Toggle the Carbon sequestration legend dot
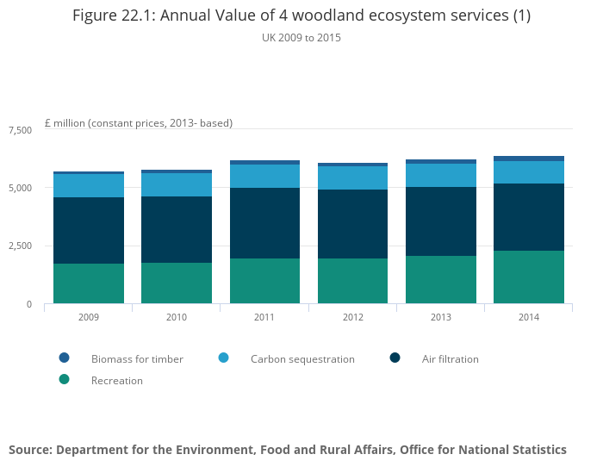603x473 pixels. [223, 358]
